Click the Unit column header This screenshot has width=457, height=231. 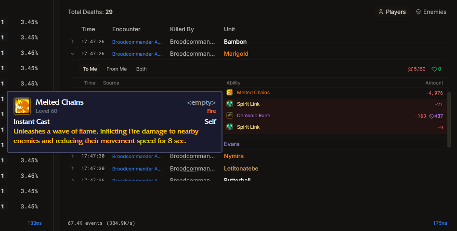click(229, 29)
